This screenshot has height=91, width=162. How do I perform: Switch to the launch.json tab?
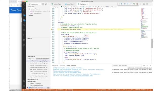click(x=69, y=4)
